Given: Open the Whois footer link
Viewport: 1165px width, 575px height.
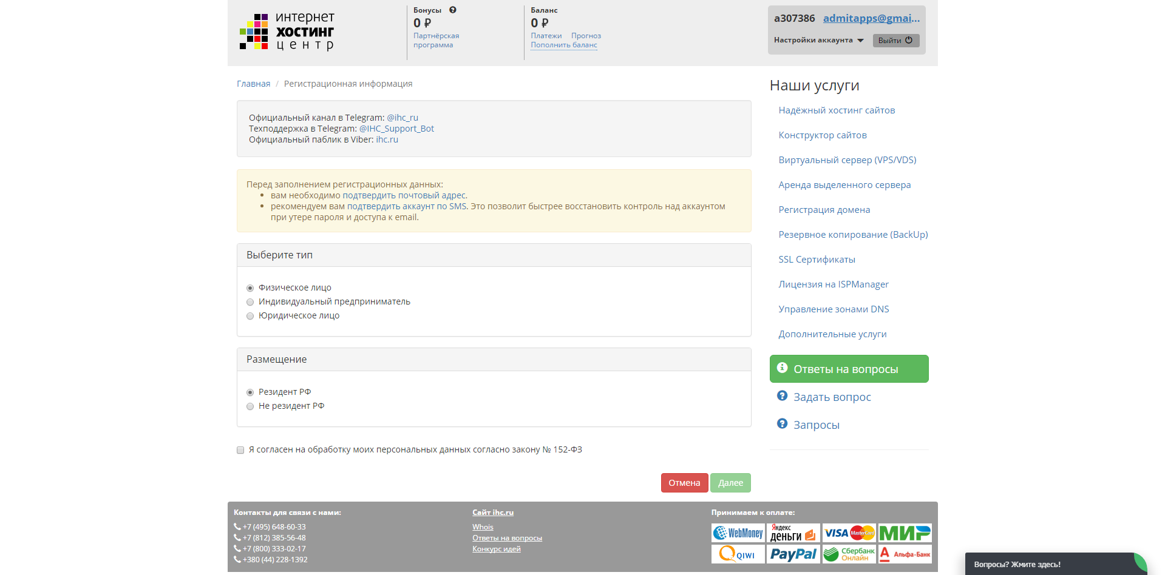Looking at the screenshot, I should click(483, 527).
